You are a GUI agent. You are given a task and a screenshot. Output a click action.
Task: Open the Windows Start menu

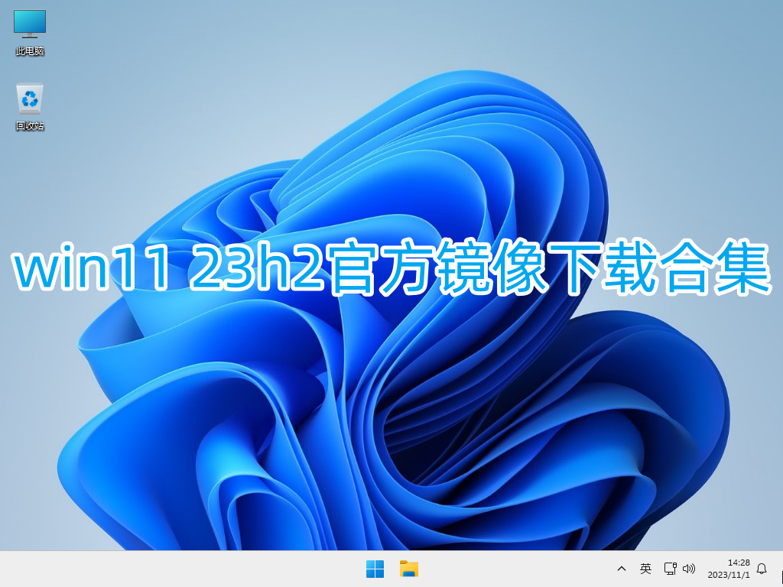(x=375, y=569)
